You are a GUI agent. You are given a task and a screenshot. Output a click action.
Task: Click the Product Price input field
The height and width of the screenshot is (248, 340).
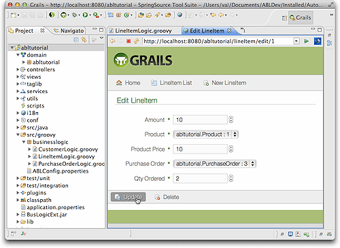click(200, 149)
